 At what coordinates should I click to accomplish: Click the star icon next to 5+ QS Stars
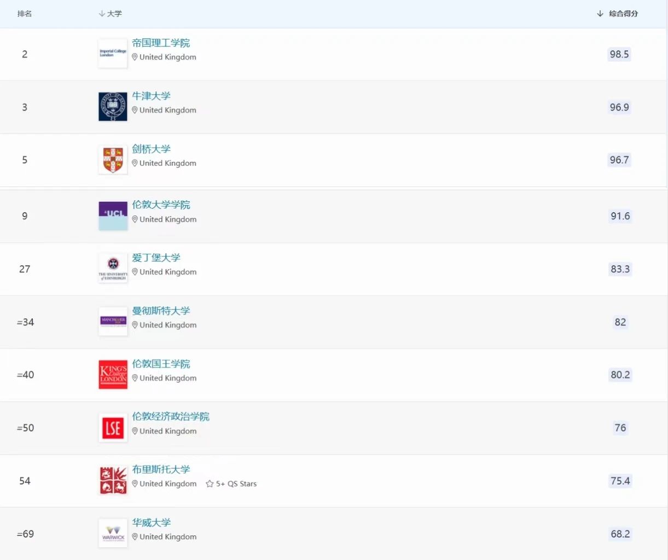[210, 483]
